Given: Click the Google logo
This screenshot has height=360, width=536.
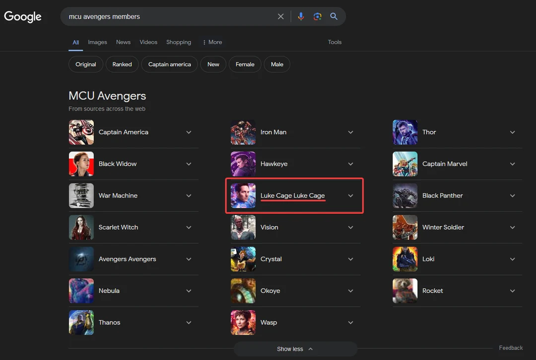Looking at the screenshot, I should point(23,16).
